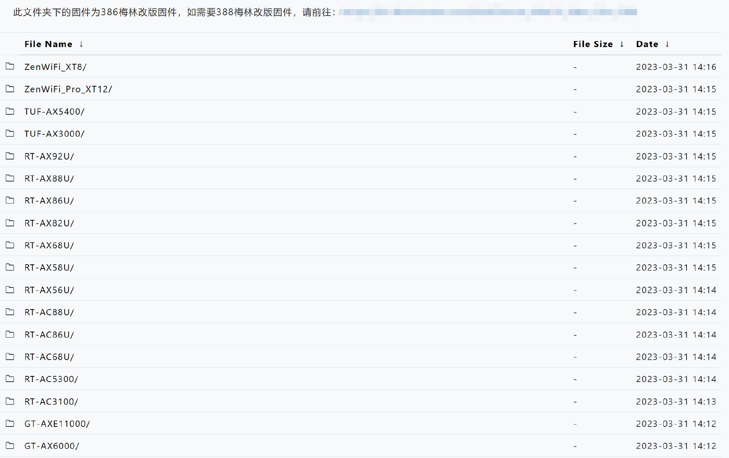
Task: Click the folder icon beside GT-AXE11000/
Action: [x=10, y=423]
